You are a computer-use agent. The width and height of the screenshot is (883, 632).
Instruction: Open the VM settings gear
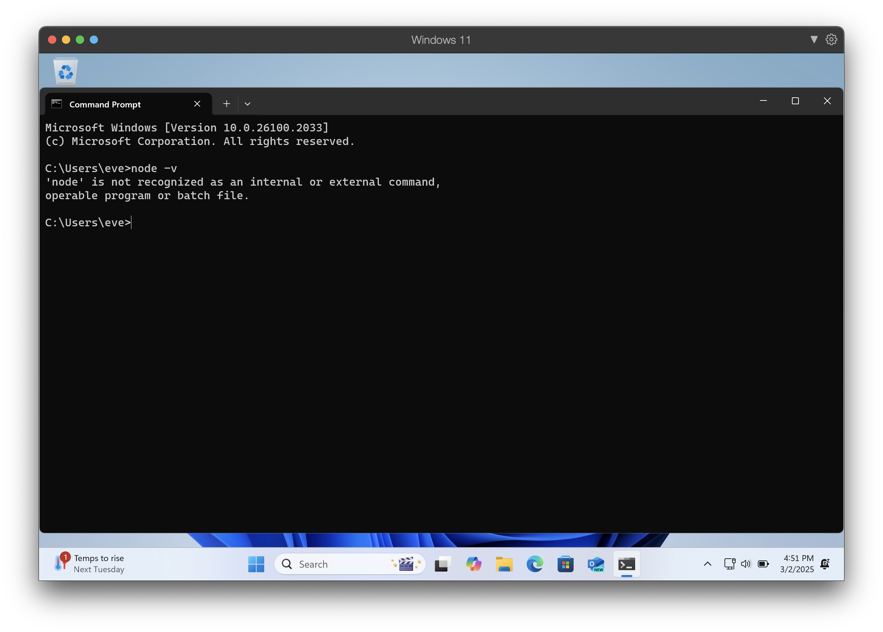click(x=831, y=40)
